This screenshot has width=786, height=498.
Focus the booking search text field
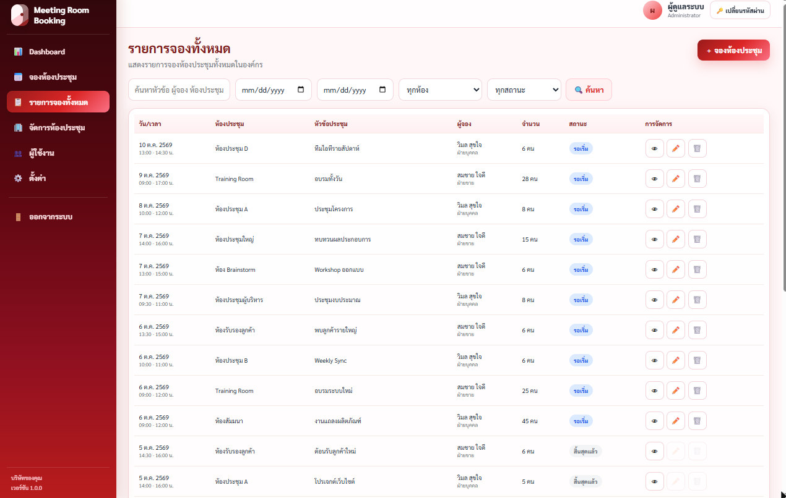tap(179, 90)
